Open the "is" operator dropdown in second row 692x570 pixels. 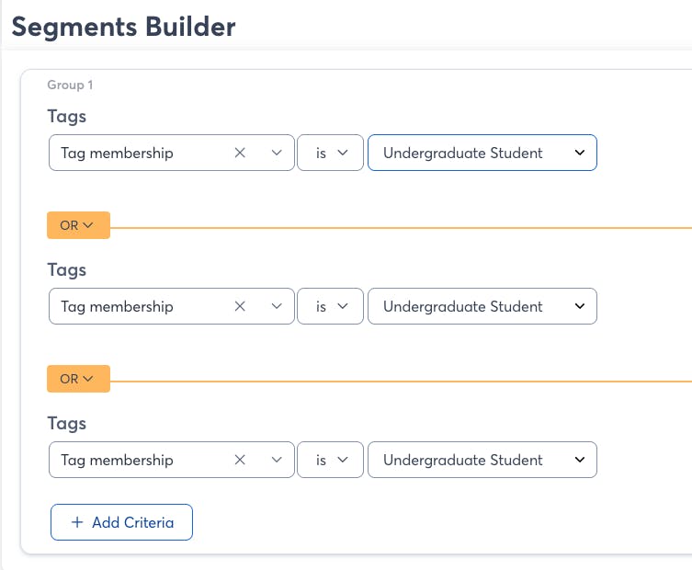pos(330,307)
